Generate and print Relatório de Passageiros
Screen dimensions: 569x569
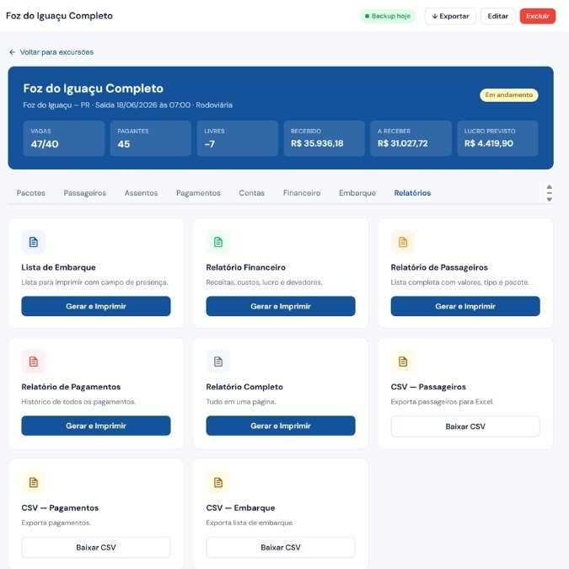click(465, 306)
